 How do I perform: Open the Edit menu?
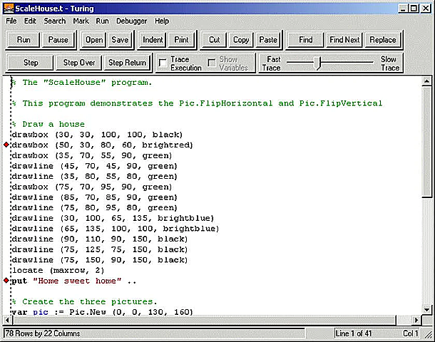30,21
